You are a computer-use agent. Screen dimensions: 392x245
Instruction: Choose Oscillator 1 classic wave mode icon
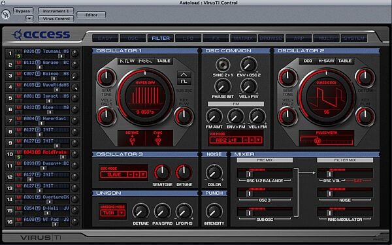pos(127,61)
